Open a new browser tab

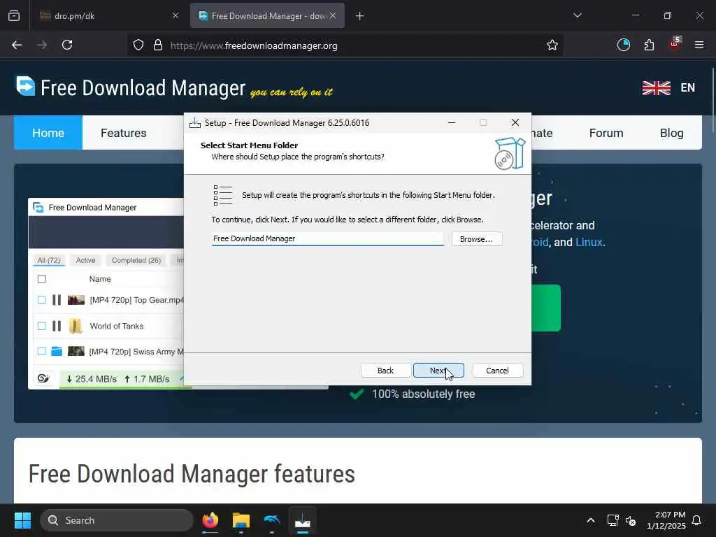[x=360, y=16]
